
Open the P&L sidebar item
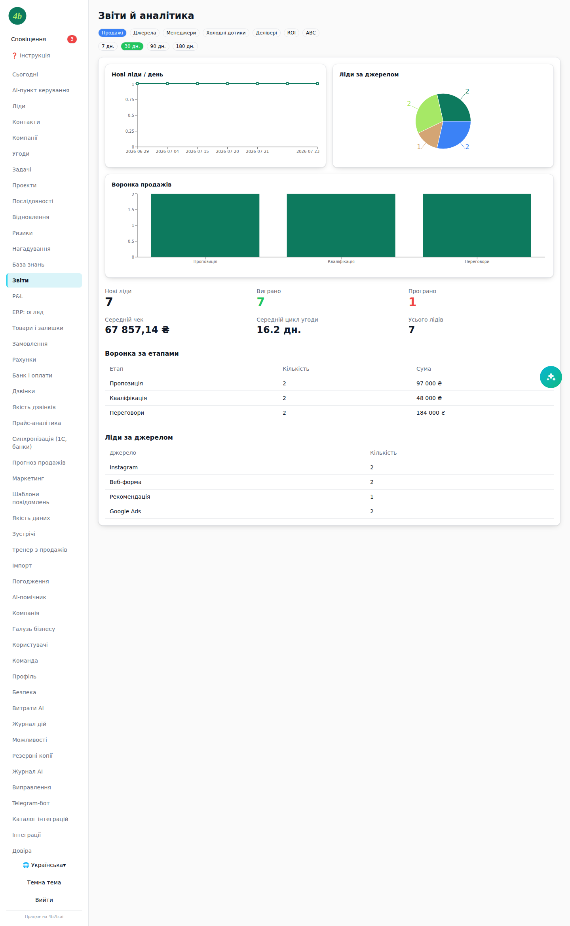tap(44, 296)
